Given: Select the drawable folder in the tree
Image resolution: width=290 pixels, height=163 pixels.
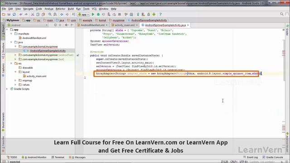Looking at the screenshot, I should [26, 67].
